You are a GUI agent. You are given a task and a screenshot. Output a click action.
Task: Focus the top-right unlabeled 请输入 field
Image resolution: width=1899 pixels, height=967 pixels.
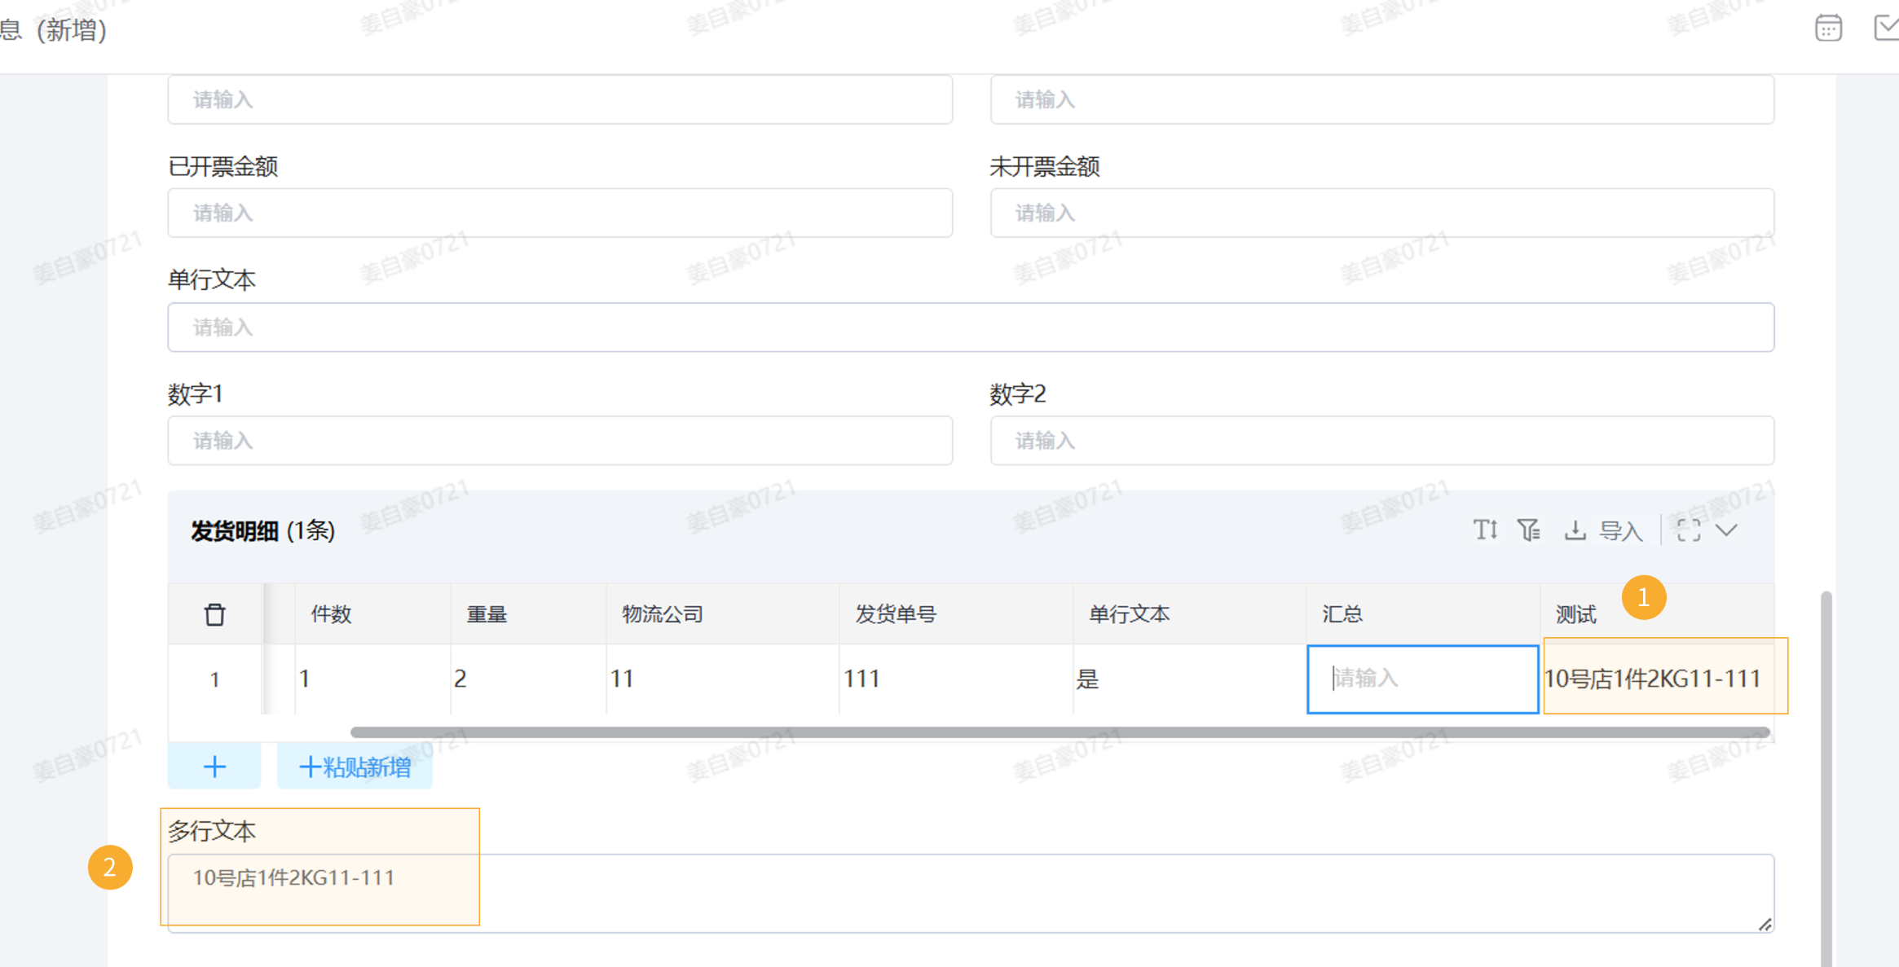click(x=1382, y=99)
